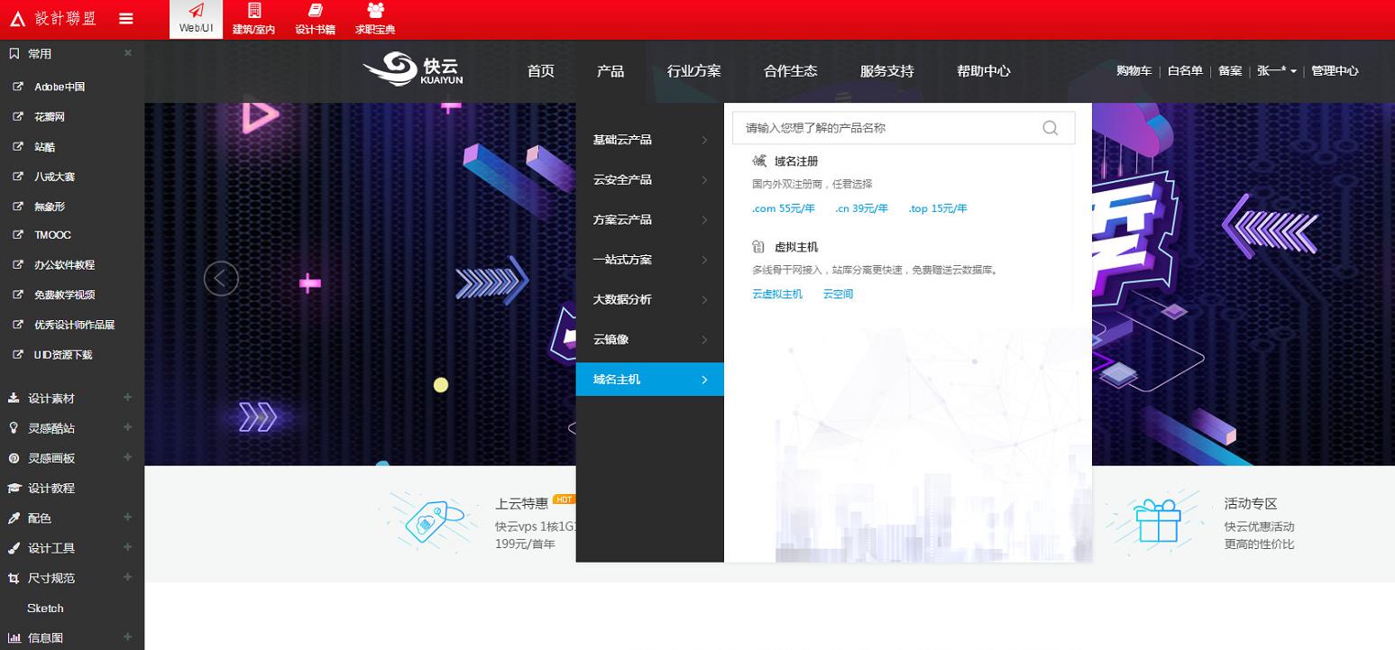Click the 求职宝典 people icon
The height and width of the screenshot is (650, 1395).
pyautogui.click(x=374, y=12)
